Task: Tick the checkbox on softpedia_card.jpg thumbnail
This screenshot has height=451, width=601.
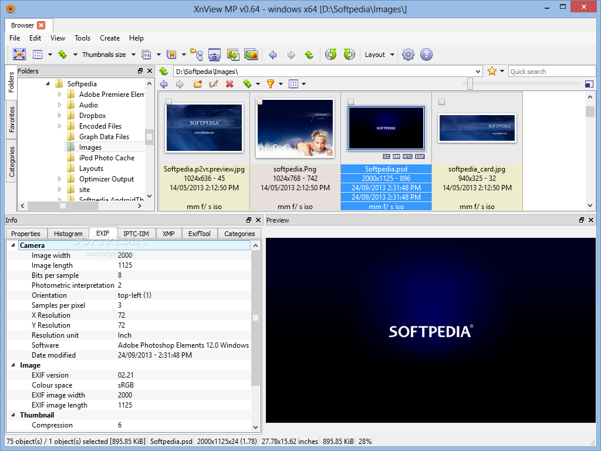Action: coord(441,102)
